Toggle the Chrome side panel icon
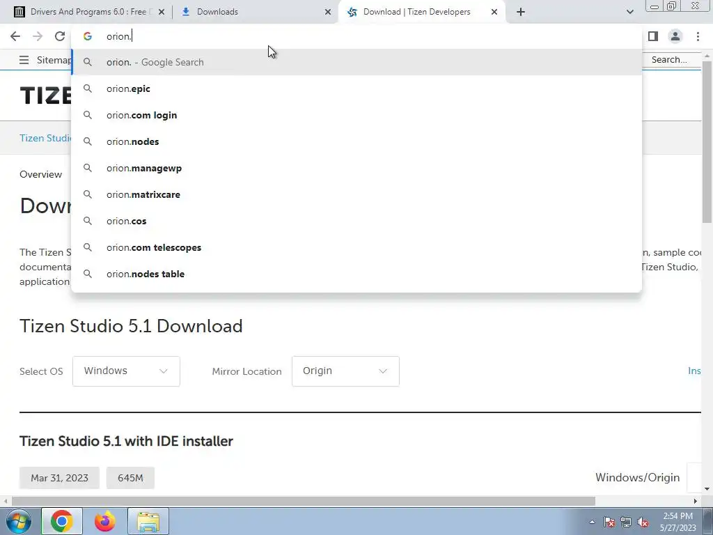This screenshot has height=535, width=713. coord(653,36)
